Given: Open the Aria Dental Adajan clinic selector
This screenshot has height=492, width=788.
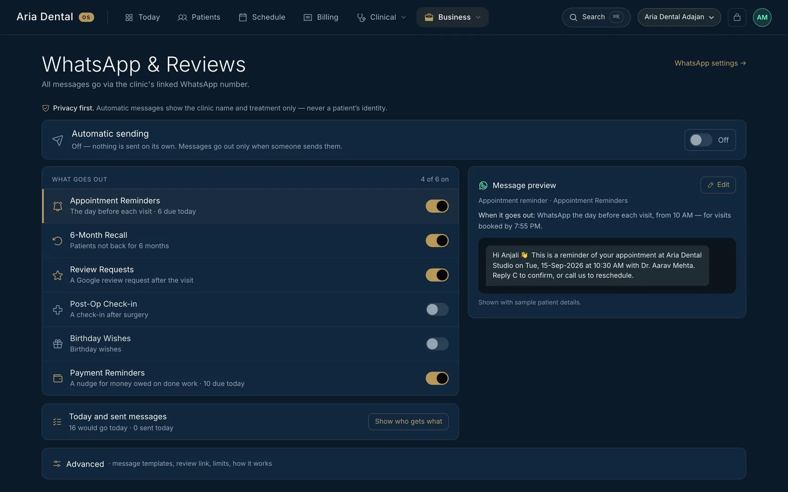Looking at the screenshot, I should [x=679, y=17].
